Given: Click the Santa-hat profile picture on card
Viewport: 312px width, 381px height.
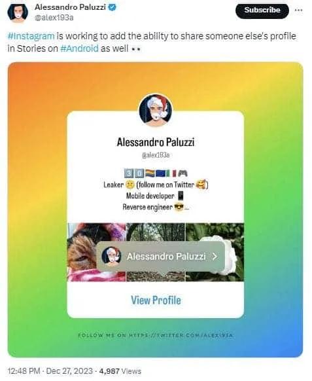Looking at the screenshot, I should point(156,111).
